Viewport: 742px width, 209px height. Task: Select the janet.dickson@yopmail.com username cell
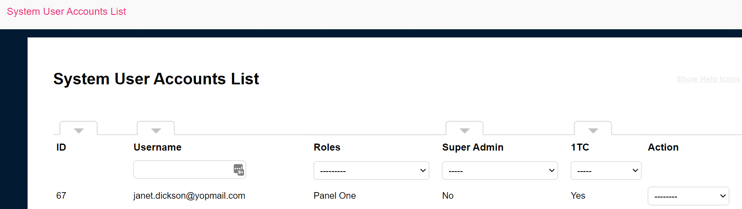(x=189, y=196)
